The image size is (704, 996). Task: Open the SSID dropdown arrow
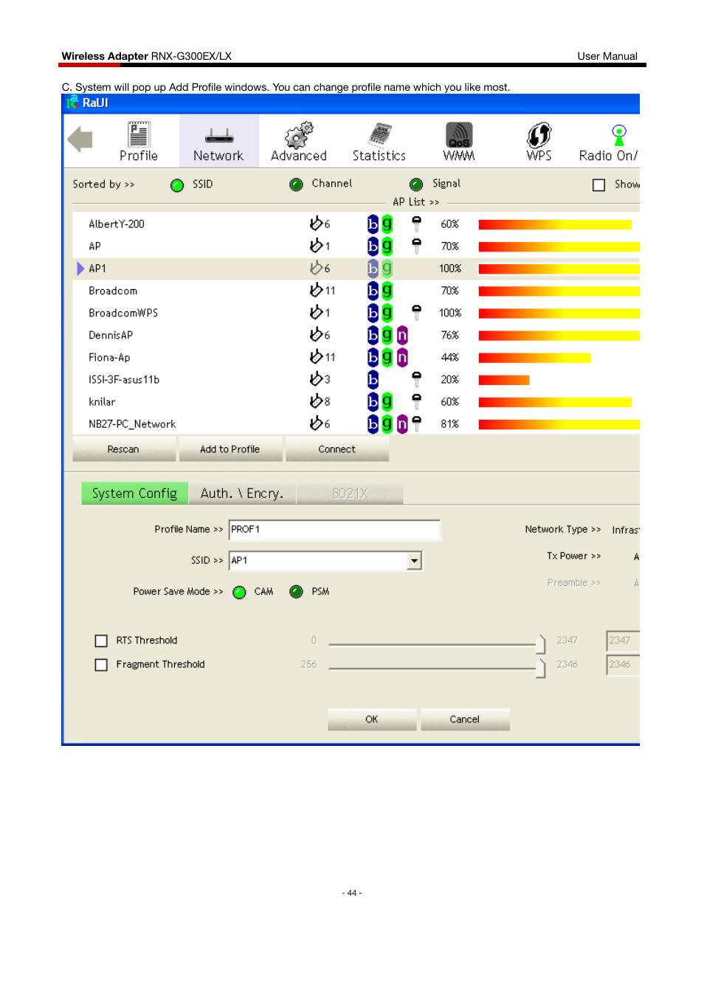point(415,561)
